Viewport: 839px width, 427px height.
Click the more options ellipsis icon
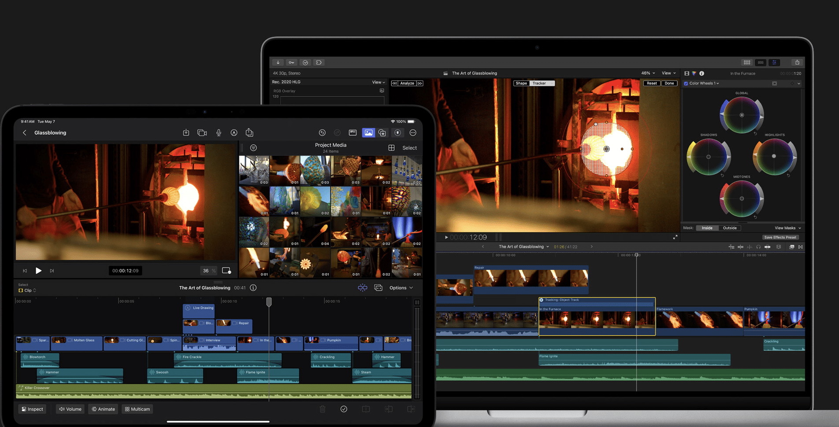(413, 133)
